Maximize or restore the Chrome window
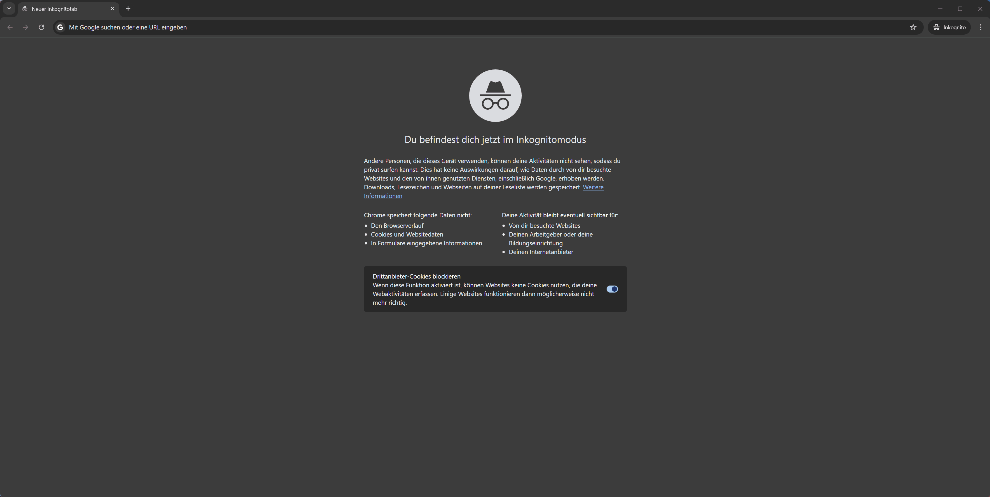The height and width of the screenshot is (497, 990). (960, 8)
